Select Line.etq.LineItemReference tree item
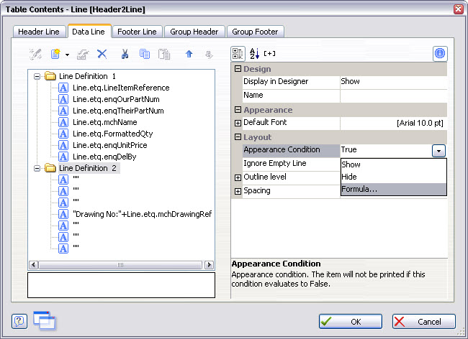Image resolution: width=468 pixels, height=339 pixels. pos(121,88)
